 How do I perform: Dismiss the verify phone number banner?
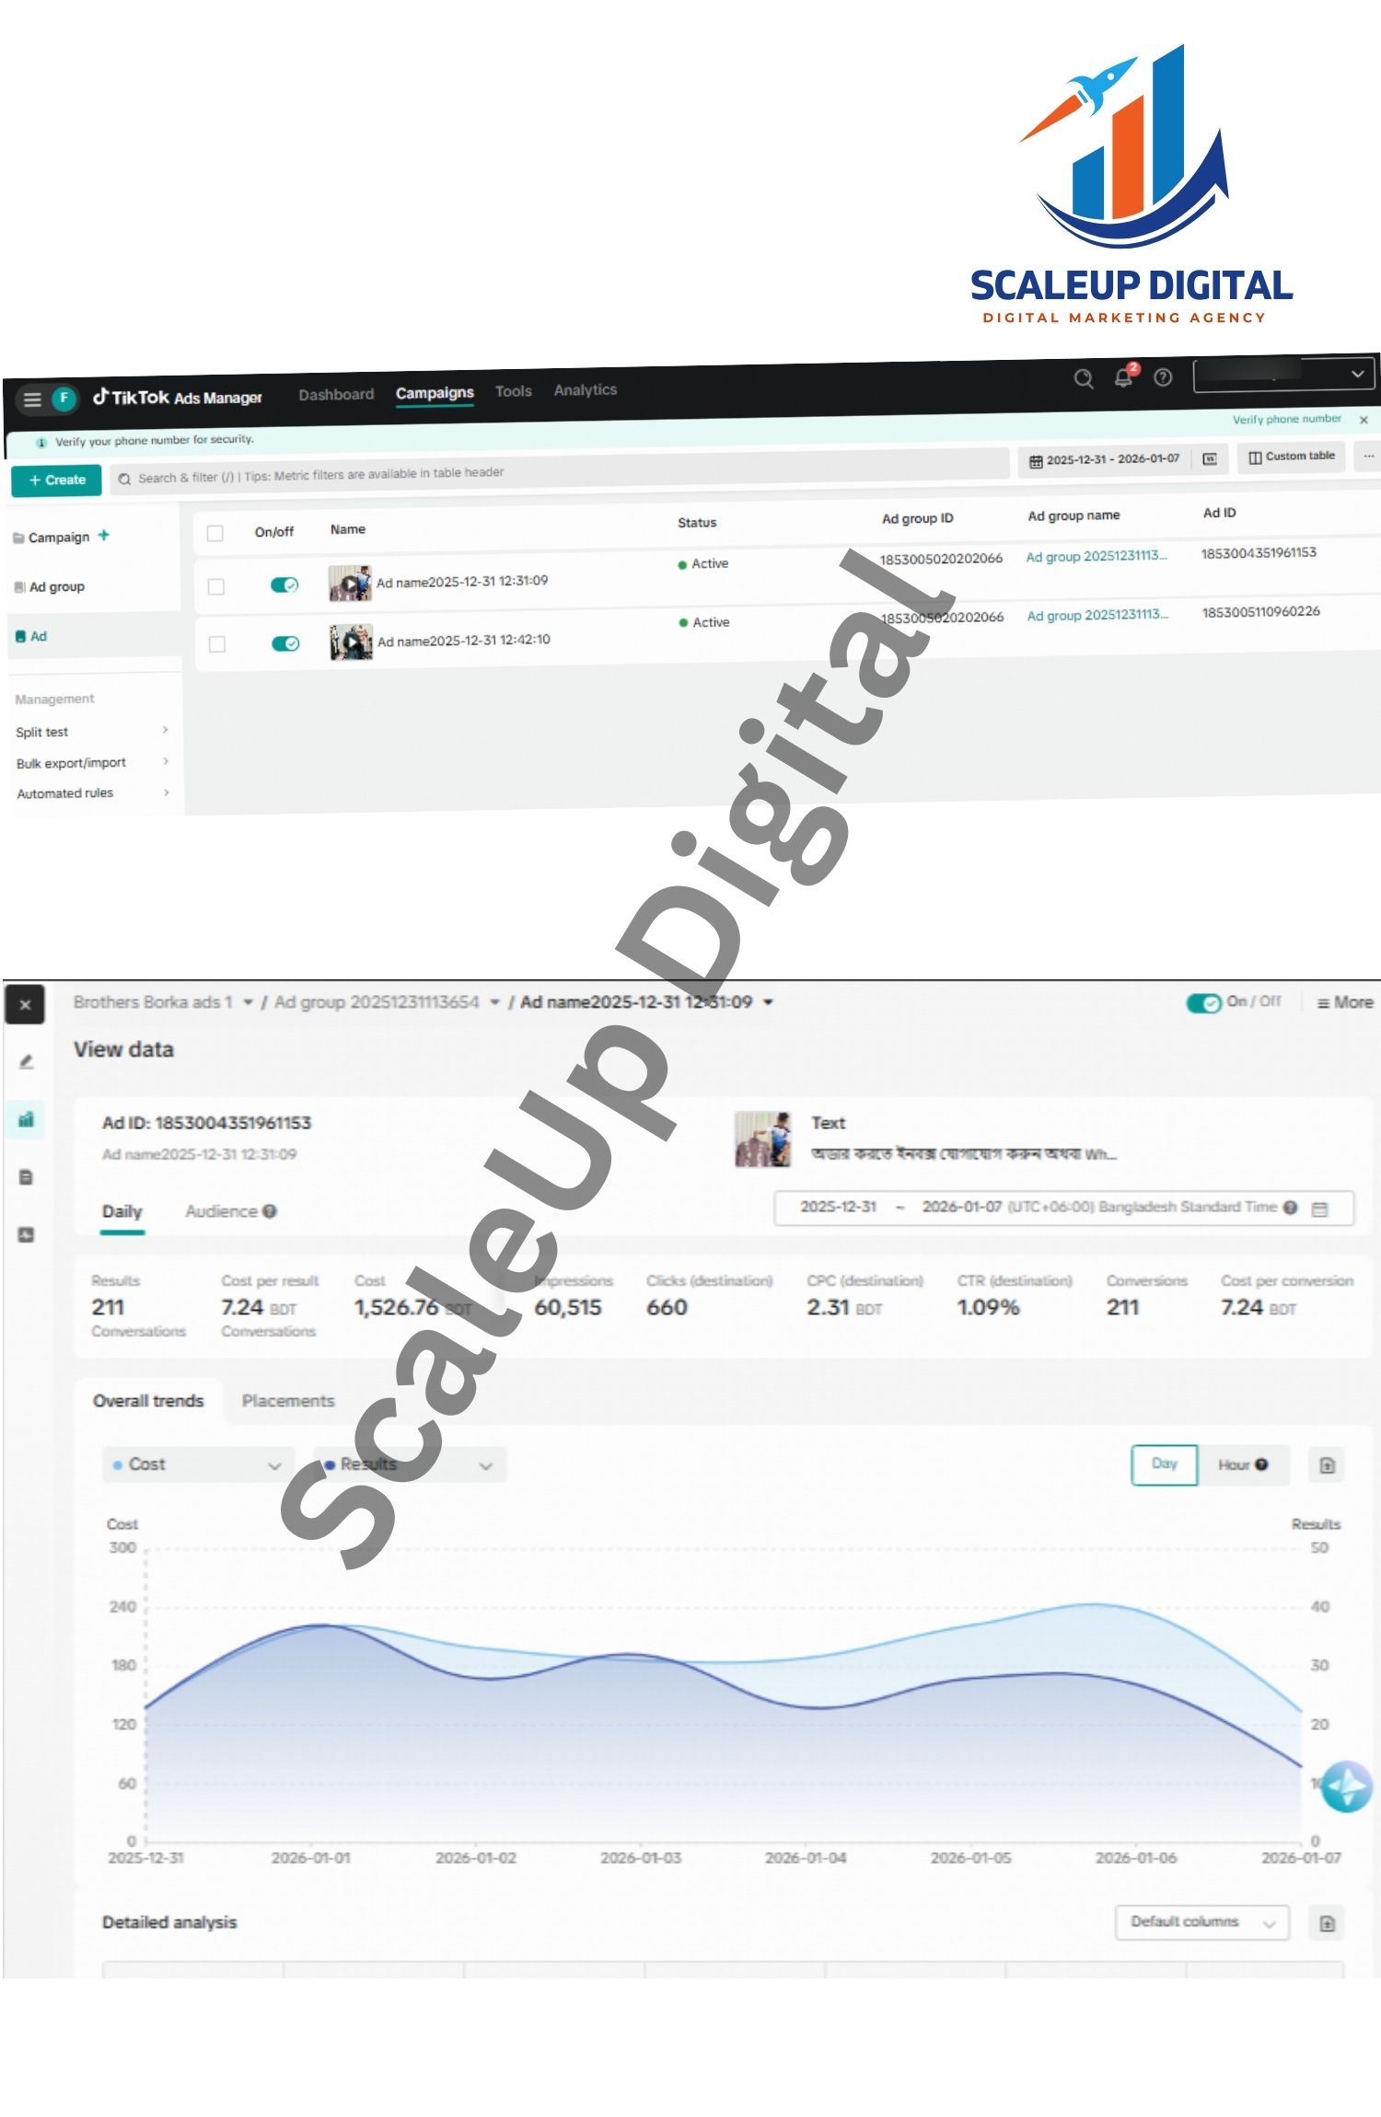1364,420
